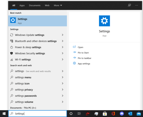This screenshot has width=143, height=117.
Task: Click the Settings search input box
Action: [37, 113]
